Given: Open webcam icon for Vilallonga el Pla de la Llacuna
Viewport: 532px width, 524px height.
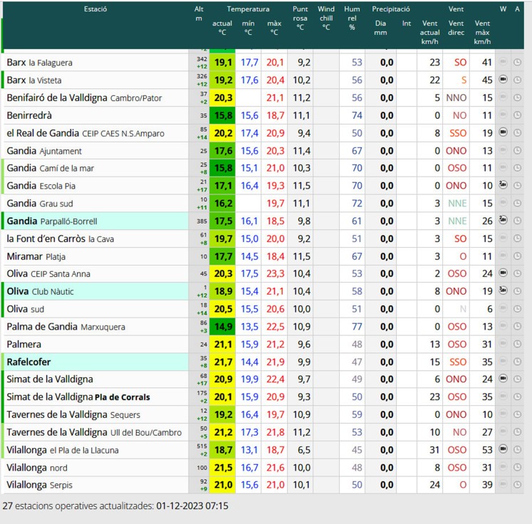Looking at the screenshot, I should [x=504, y=449].
